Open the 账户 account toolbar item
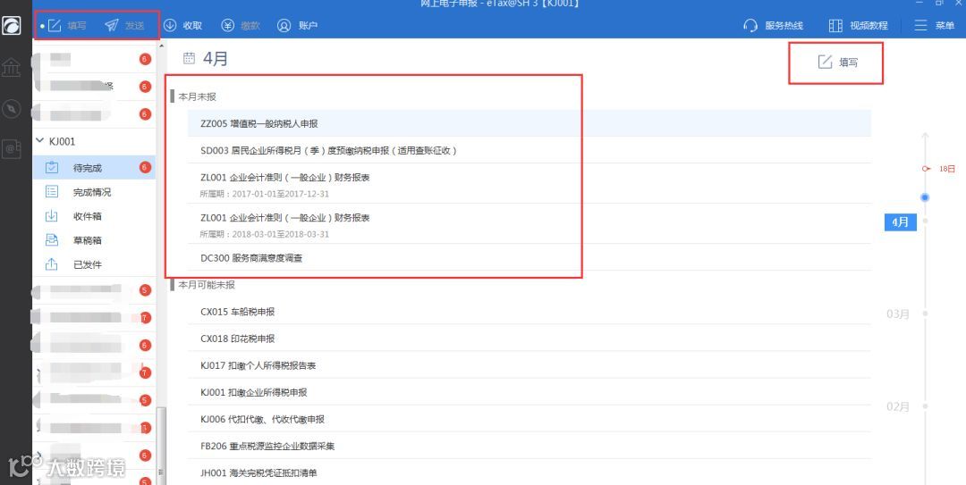 click(297, 26)
